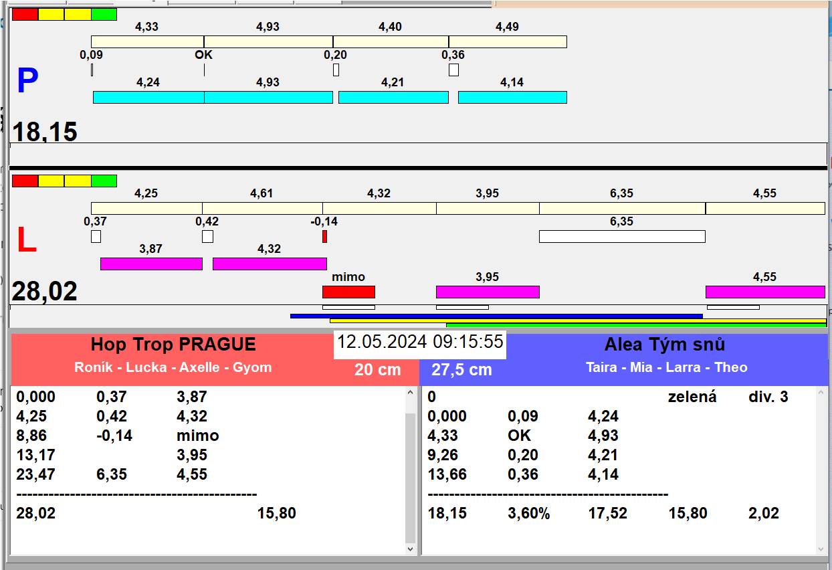Screen dimensions: 832x570
Task: Click the white 6,35 bar in lane L
Action: (x=622, y=236)
